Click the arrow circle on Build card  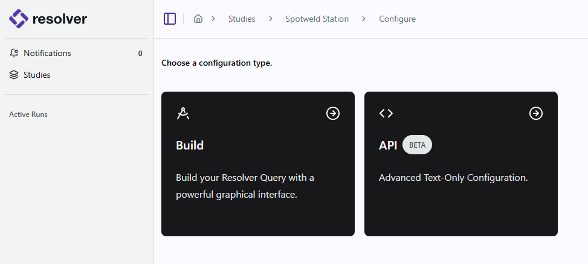333,113
